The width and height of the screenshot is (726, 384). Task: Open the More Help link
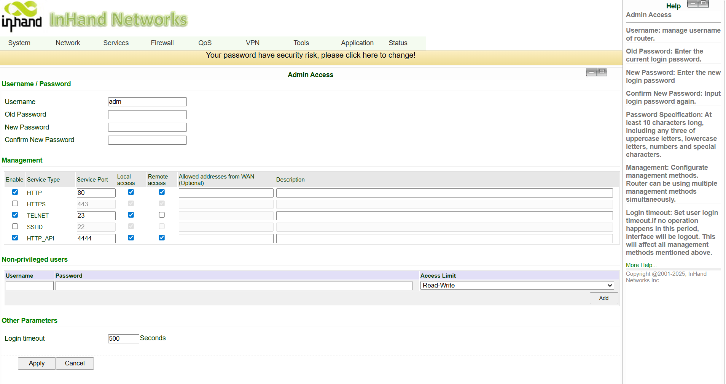coord(641,265)
